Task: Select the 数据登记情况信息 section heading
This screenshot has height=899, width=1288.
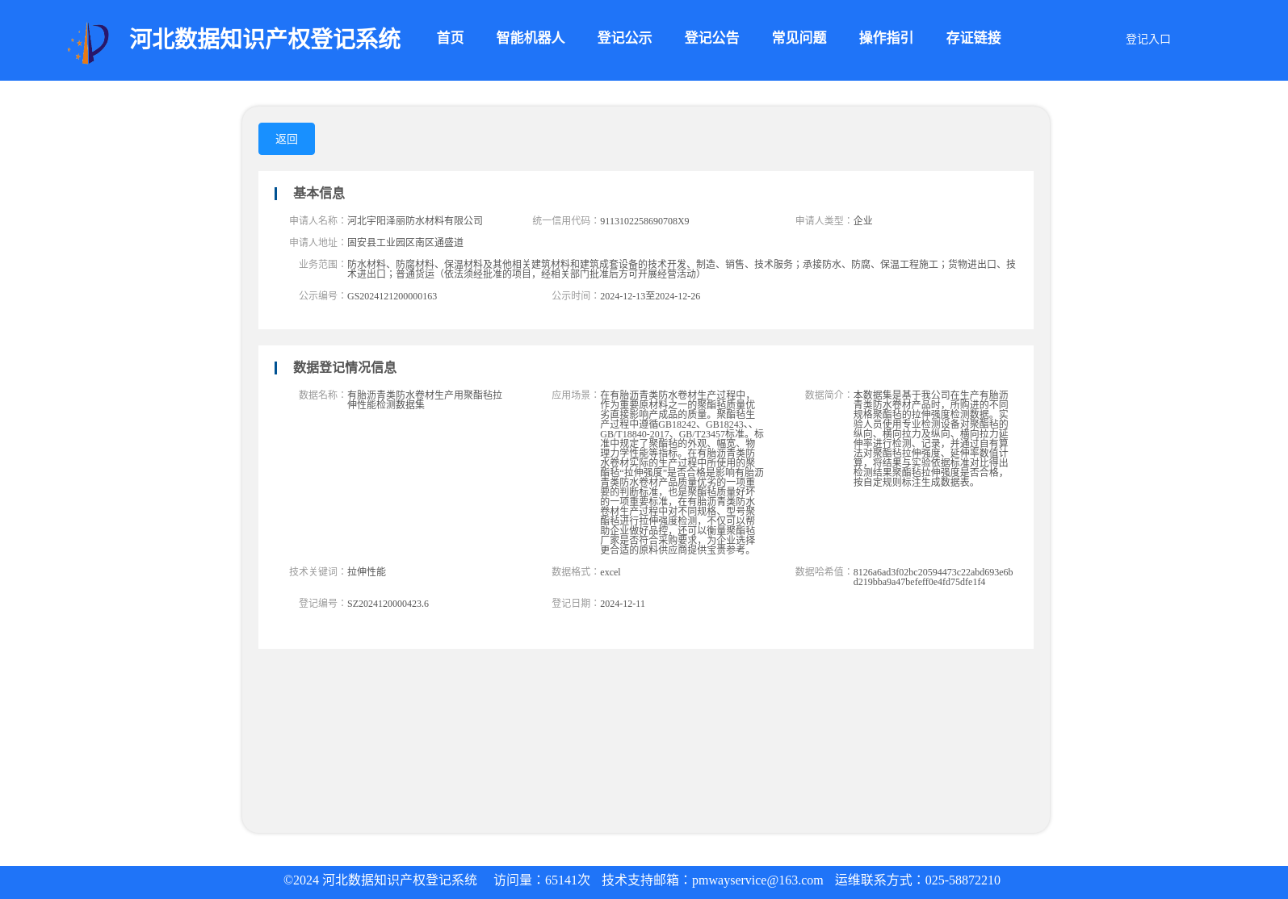Action: pos(345,367)
